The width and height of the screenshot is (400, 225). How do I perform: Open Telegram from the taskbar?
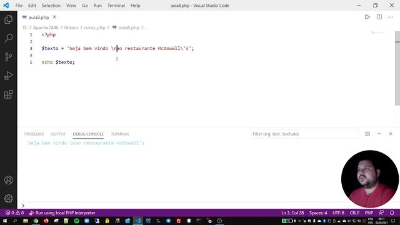(x=168, y=221)
